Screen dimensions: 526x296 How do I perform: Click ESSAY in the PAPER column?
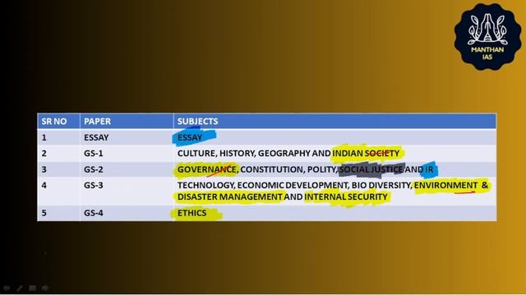(x=96, y=137)
